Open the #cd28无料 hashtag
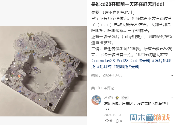175x125 pixels. [x=140, y=61]
